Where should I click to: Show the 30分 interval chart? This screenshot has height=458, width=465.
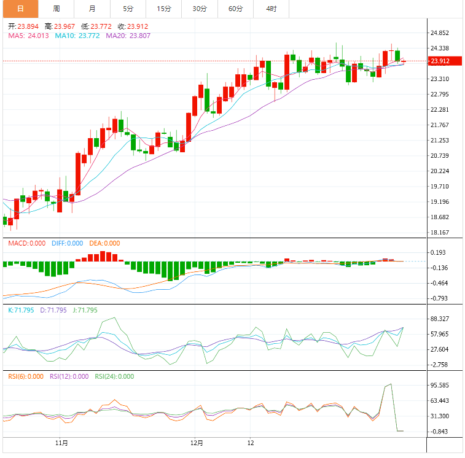tap(200, 9)
